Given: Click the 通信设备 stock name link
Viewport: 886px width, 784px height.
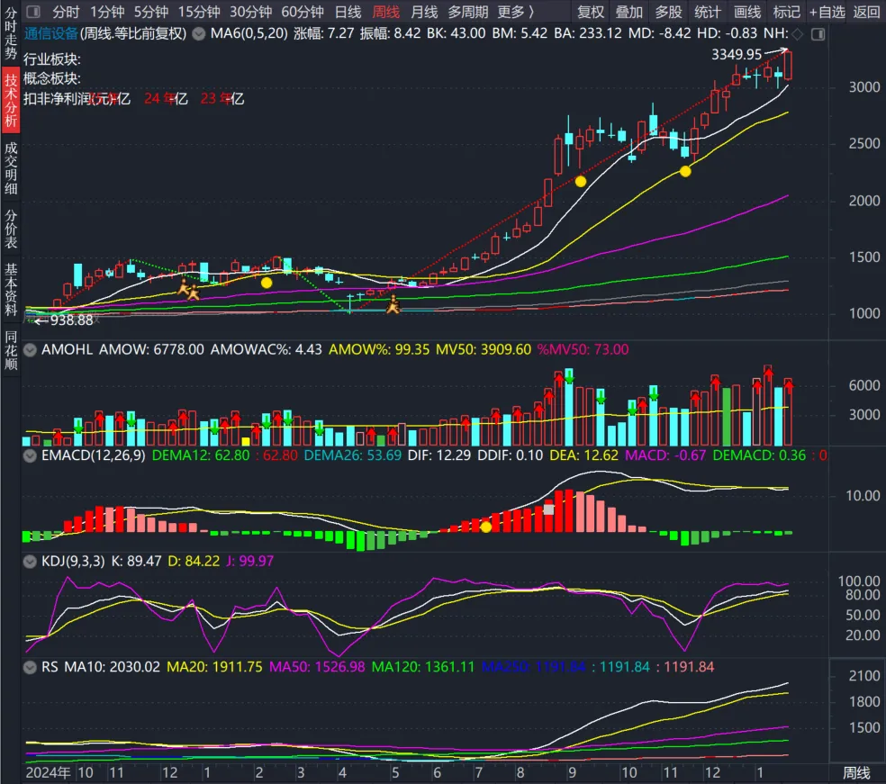Looking at the screenshot, I should [x=50, y=34].
